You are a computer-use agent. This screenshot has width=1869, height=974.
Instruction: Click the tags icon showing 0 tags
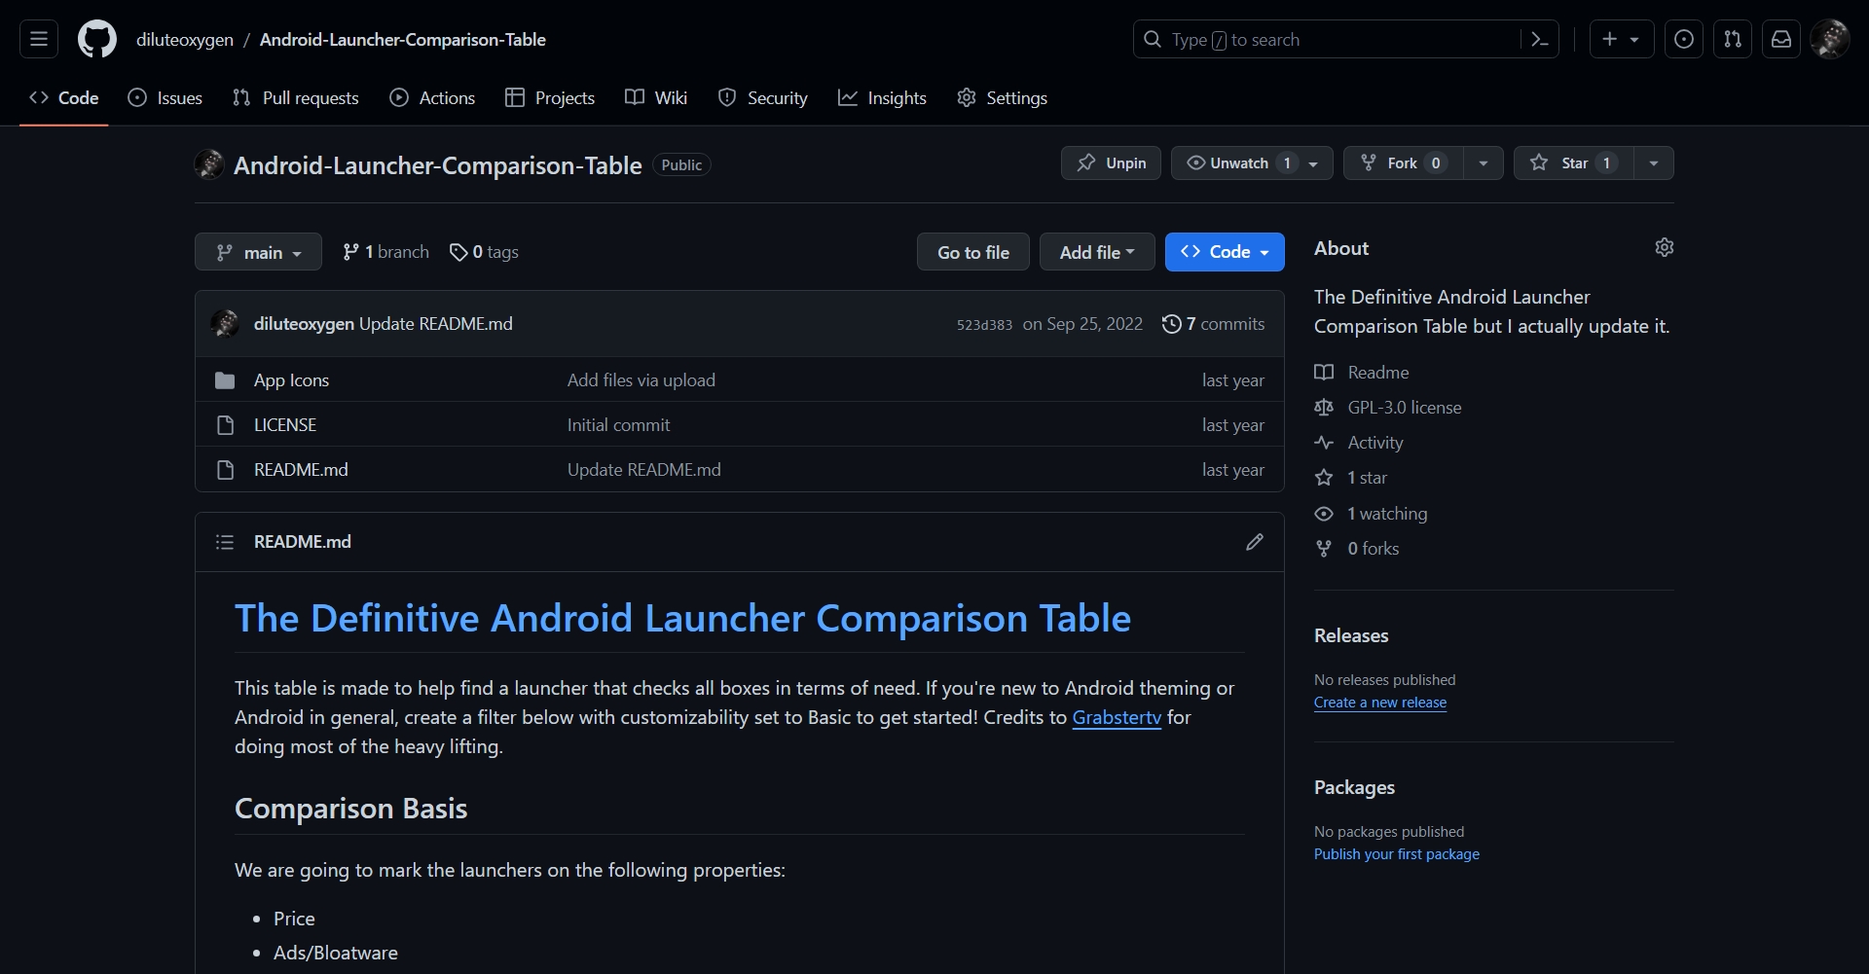point(458,252)
